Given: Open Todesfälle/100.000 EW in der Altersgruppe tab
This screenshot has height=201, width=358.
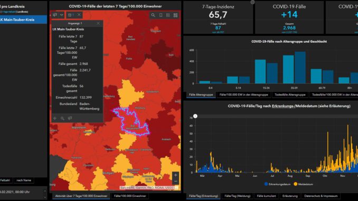Looking at the screenshot, I should coord(334,94).
